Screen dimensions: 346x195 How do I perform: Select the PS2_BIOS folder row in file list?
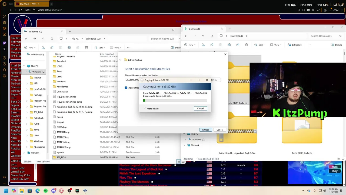106,157
